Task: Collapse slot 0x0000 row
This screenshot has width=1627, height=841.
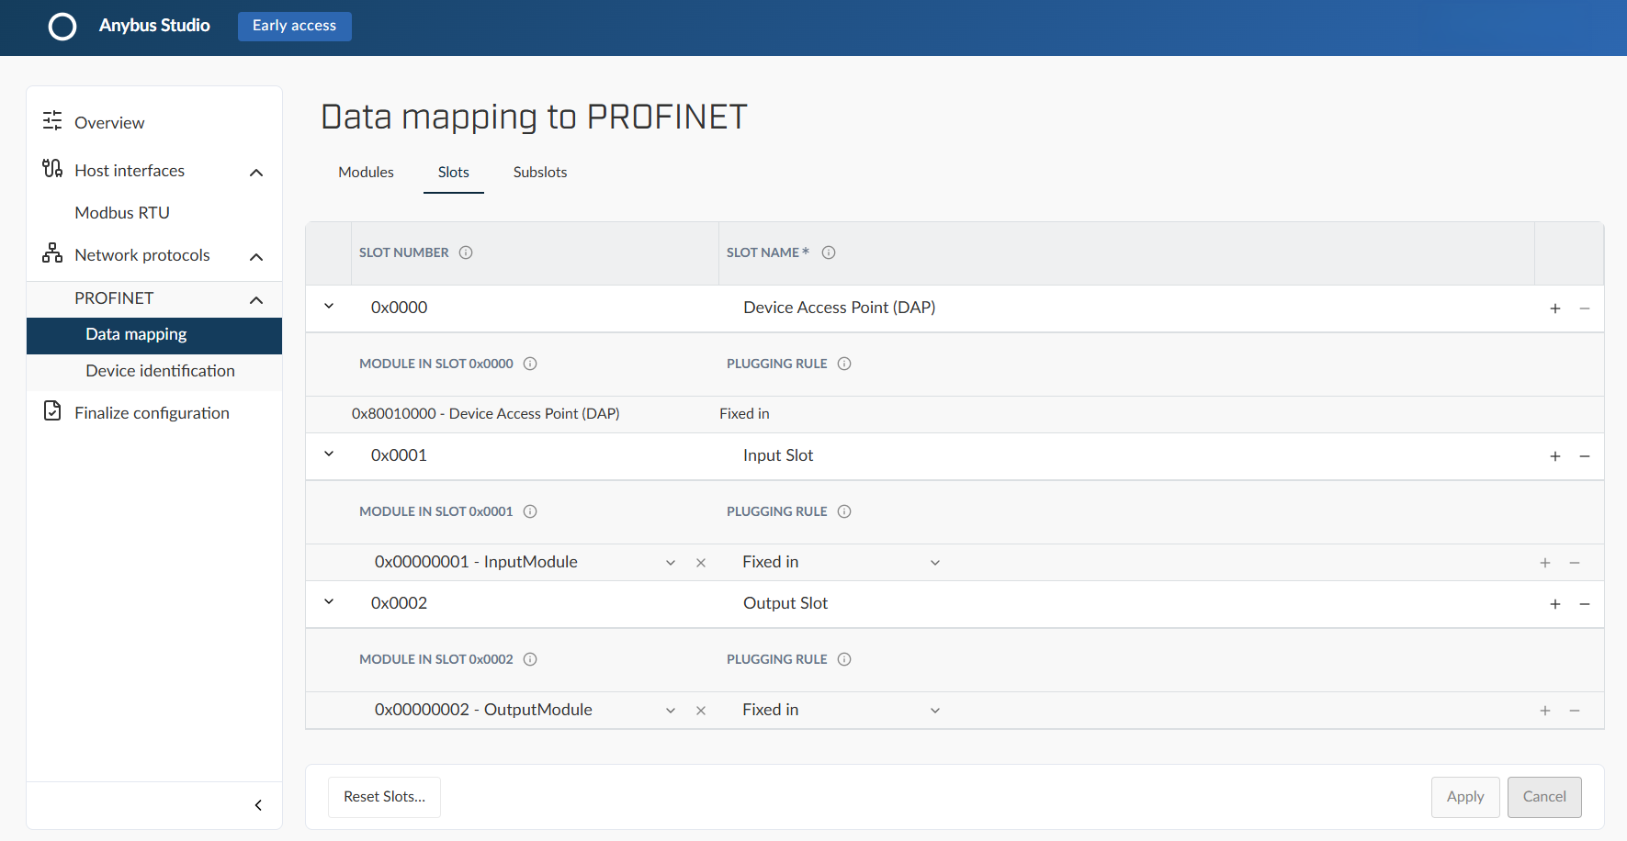Action: tap(329, 307)
